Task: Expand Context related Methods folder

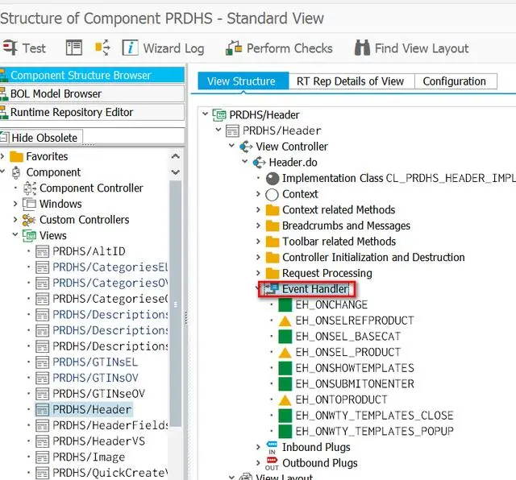Action: point(258,209)
